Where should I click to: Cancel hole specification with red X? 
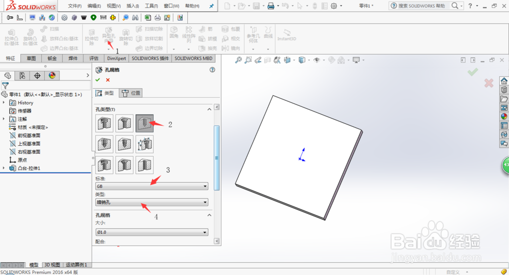[108, 80]
